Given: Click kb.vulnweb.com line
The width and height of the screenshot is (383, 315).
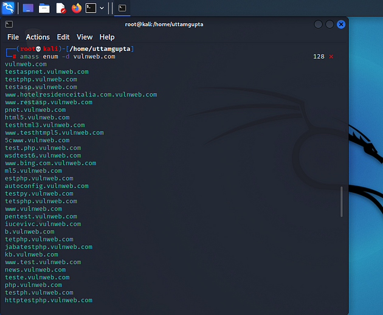Looking at the screenshot, I should coord(32,254).
